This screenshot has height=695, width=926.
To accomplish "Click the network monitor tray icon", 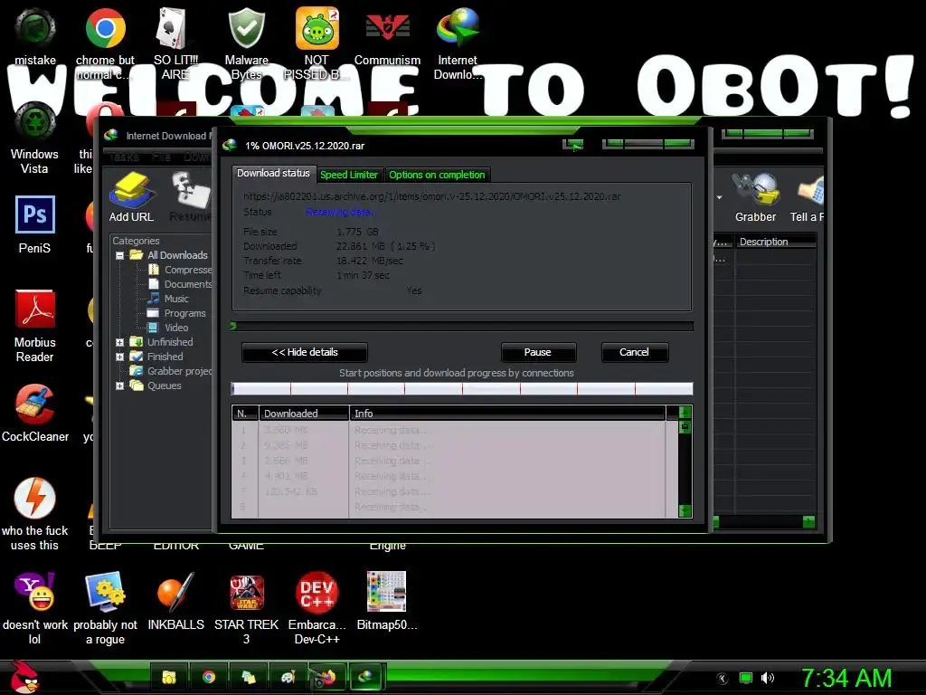I will [746, 678].
